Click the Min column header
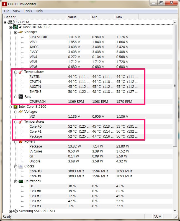The height and width of the screenshot is (221, 180). pyautogui.click(x=102, y=17)
